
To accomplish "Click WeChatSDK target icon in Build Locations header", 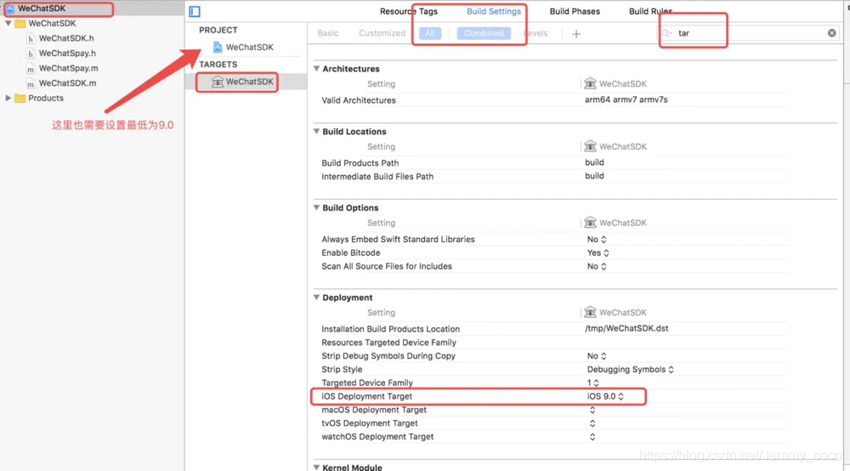I will (x=590, y=146).
